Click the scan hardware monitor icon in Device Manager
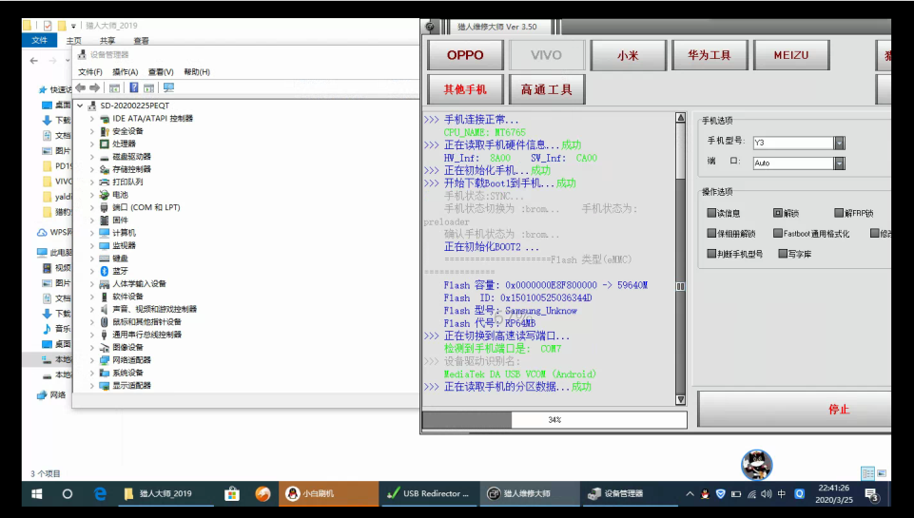The width and height of the screenshot is (914, 518). (168, 87)
